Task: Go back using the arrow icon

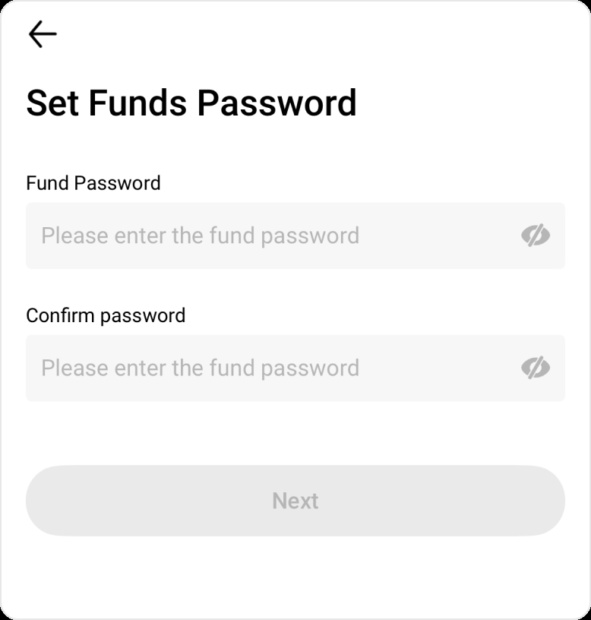Action: point(43,34)
